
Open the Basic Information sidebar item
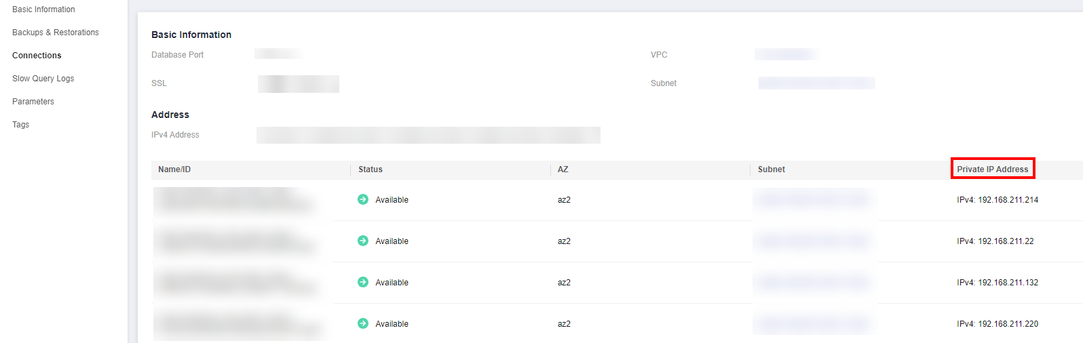[43, 9]
